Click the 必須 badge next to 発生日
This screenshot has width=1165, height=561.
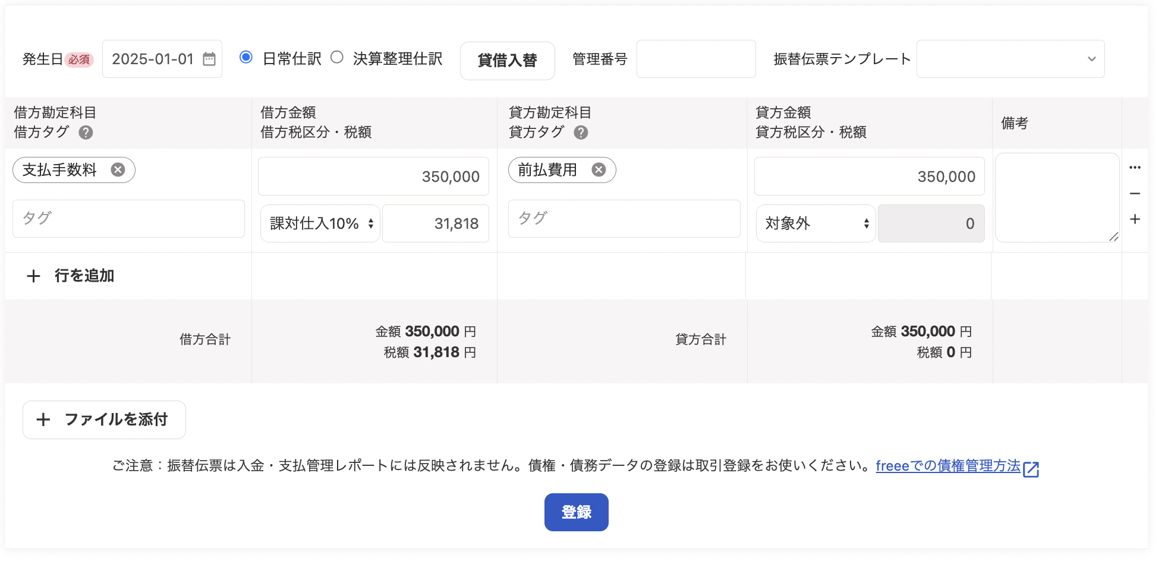tap(79, 59)
